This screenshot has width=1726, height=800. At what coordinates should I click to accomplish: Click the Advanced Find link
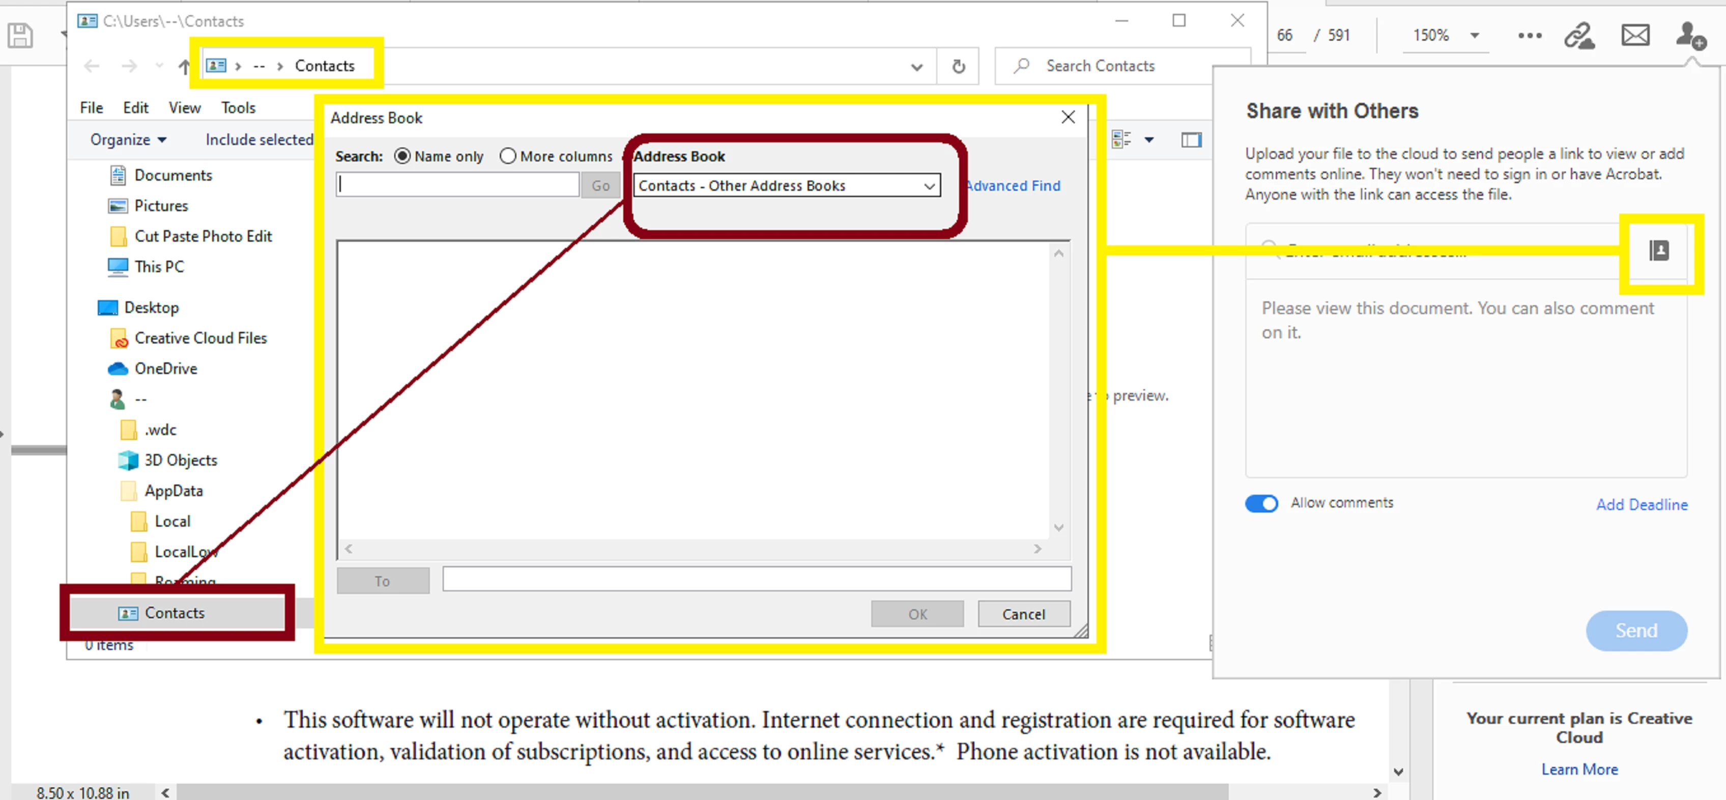[1014, 186]
